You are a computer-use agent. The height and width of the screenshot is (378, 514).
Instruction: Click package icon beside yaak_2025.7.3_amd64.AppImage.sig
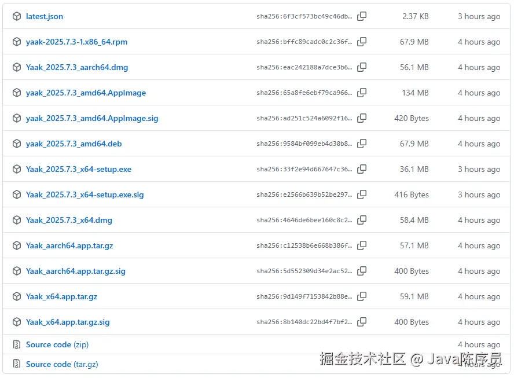tap(17, 118)
